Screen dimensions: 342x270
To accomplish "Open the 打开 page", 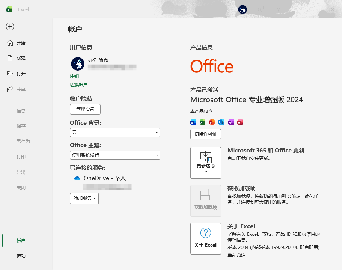I will (x=21, y=74).
